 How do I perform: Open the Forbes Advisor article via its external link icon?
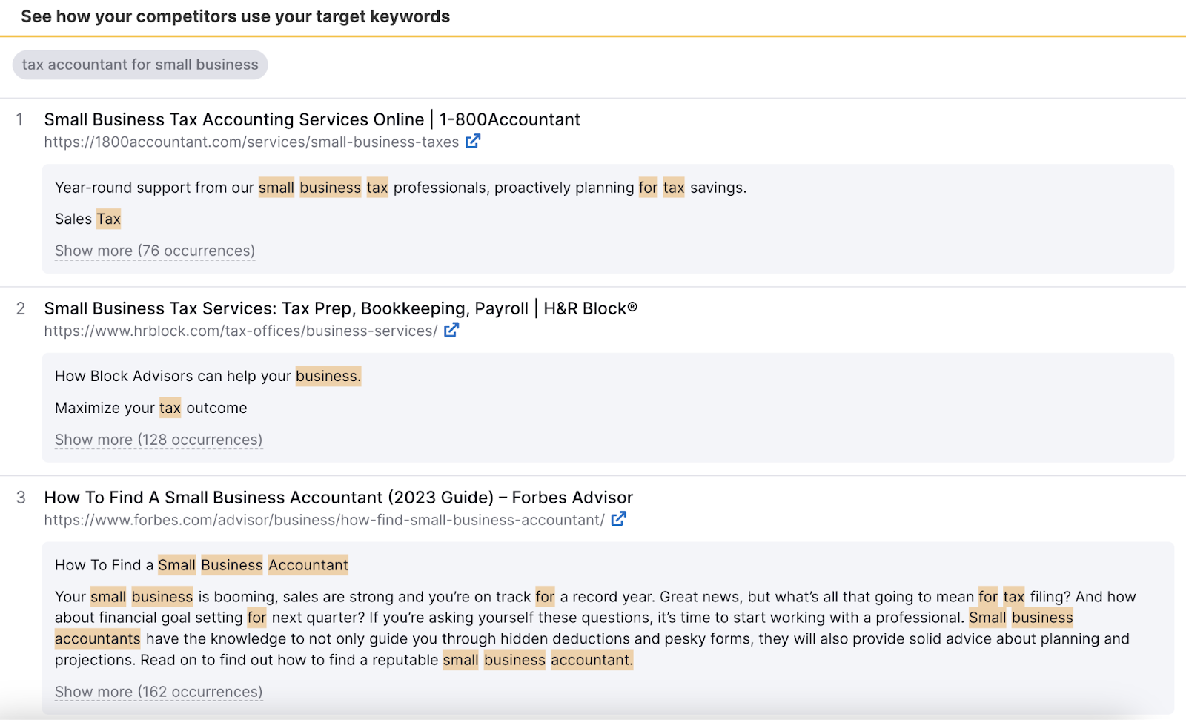(x=619, y=519)
